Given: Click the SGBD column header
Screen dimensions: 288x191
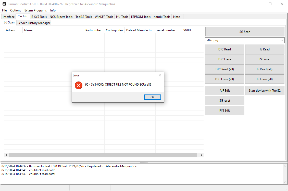Looking at the screenshot, I should [x=193, y=30].
